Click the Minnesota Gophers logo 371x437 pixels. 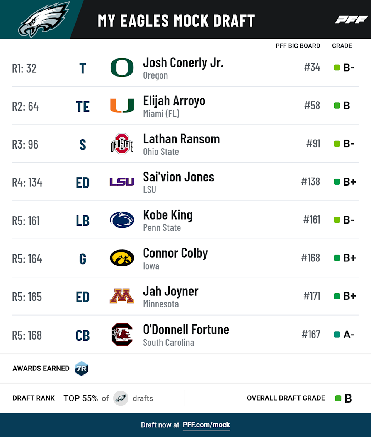point(122,296)
